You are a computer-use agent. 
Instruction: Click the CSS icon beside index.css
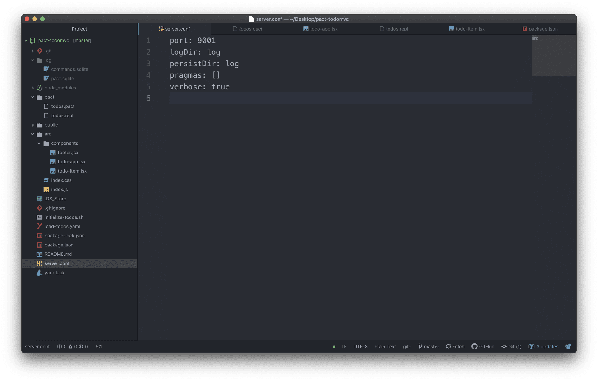pos(46,180)
